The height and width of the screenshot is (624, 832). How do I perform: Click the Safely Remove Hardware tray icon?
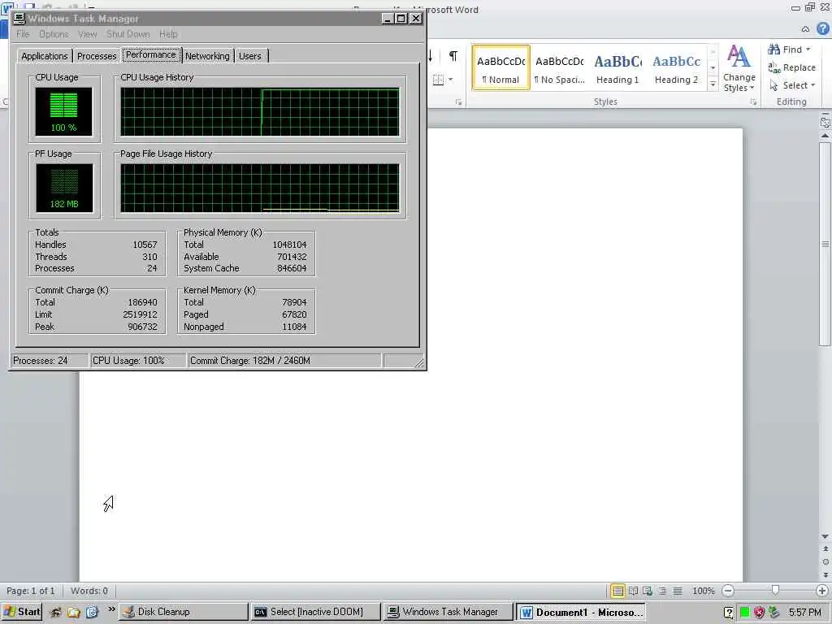(x=774, y=612)
